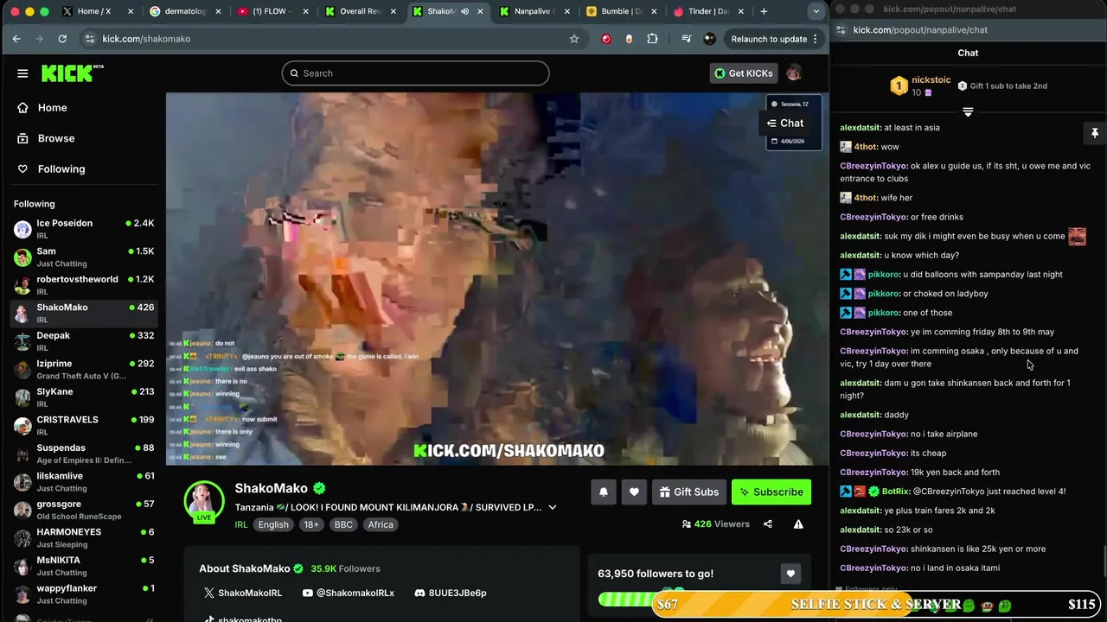Click BotRix username in chat
Image resolution: width=1107 pixels, height=622 pixels.
[895, 492]
